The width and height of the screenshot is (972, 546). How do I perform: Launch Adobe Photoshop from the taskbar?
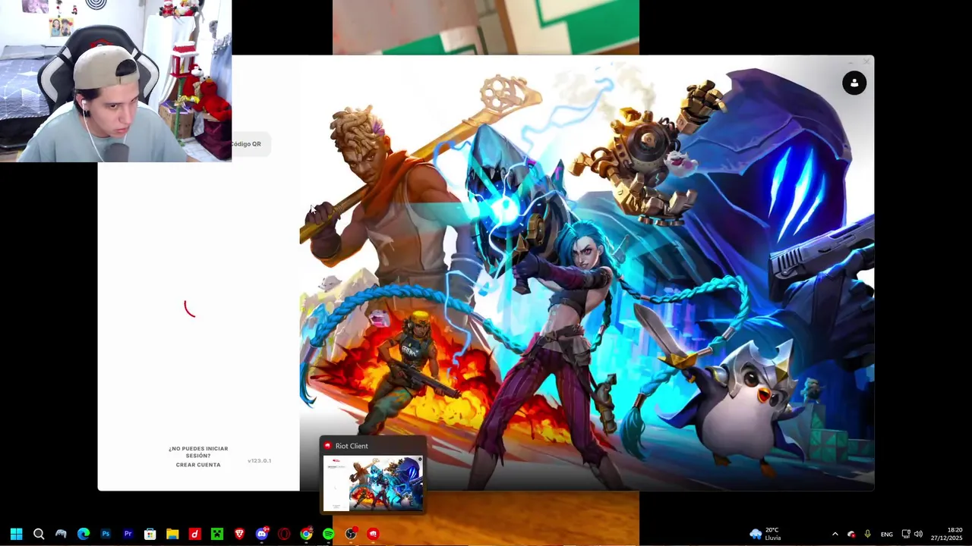click(x=106, y=534)
